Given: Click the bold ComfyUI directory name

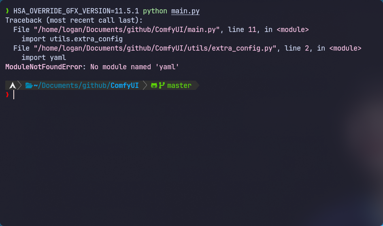Looking at the screenshot, I should pyautogui.click(x=125, y=85).
